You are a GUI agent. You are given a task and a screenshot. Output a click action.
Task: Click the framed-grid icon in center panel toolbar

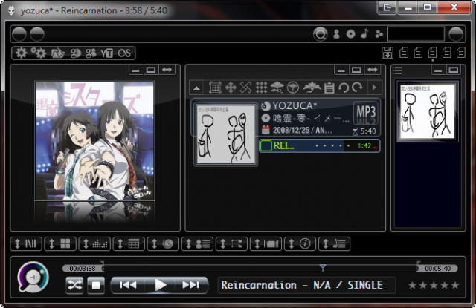coord(215,88)
